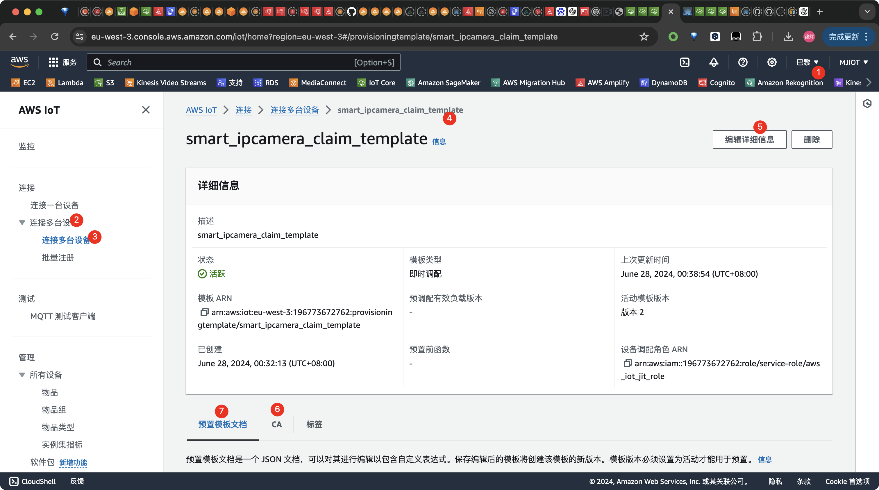The width and height of the screenshot is (879, 490).
Task: Open the S3 favorites shortcut
Action: click(x=104, y=83)
